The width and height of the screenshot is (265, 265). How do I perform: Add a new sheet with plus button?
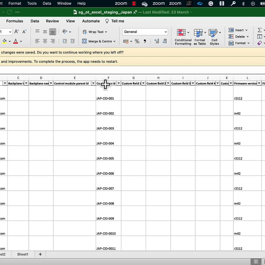pyautogui.click(x=40, y=254)
